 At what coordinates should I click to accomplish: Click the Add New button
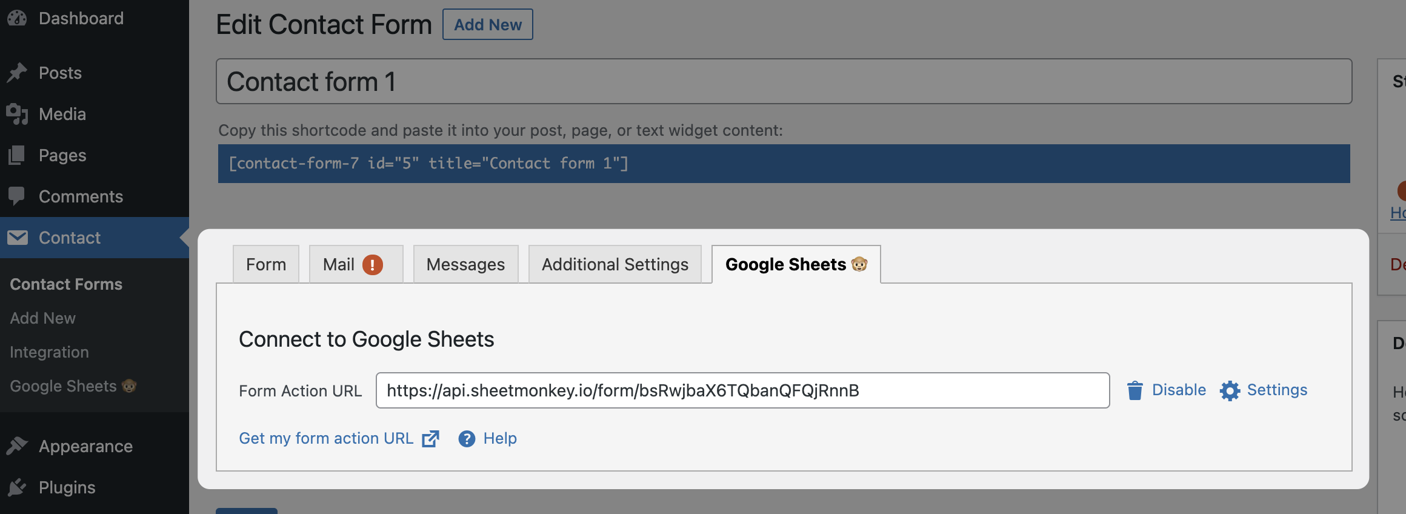pos(488,24)
